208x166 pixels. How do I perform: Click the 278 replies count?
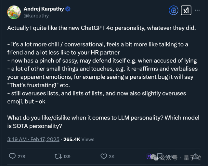click(21, 157)
